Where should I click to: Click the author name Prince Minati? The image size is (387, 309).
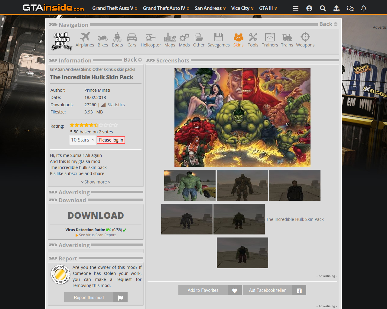point(97,90)
